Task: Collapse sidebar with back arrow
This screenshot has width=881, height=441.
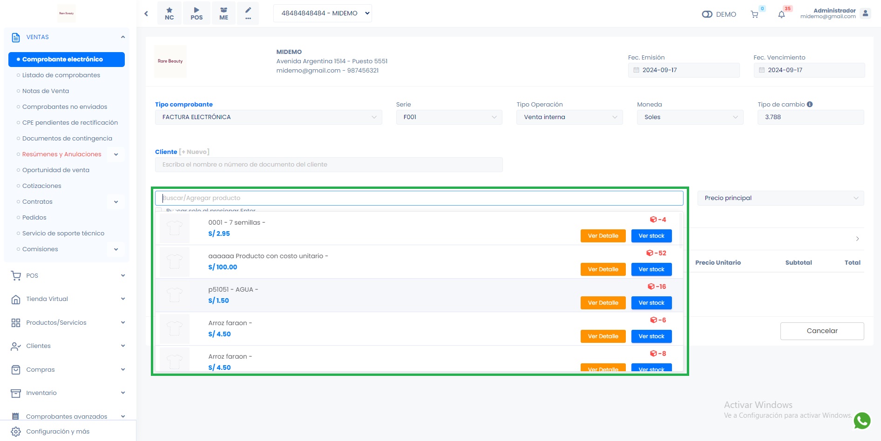Action: 146,13
